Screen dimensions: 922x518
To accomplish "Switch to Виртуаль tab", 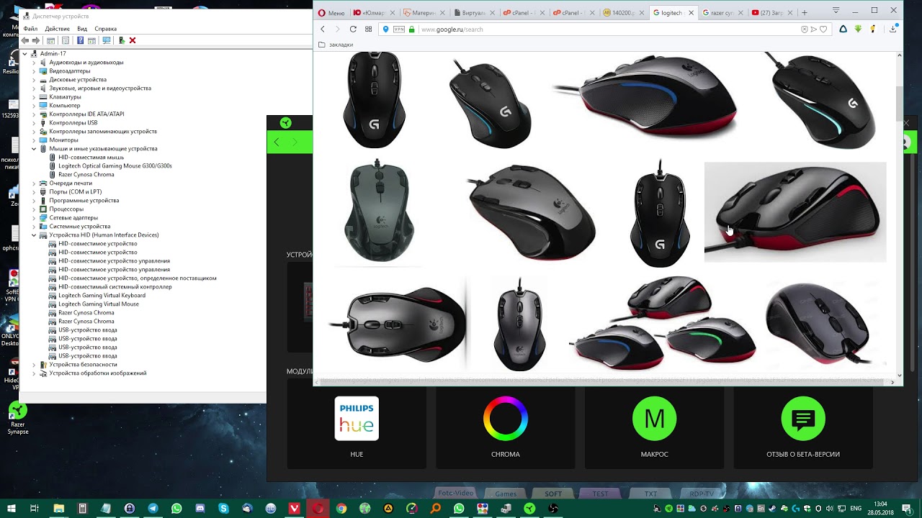I will point(475,13).
